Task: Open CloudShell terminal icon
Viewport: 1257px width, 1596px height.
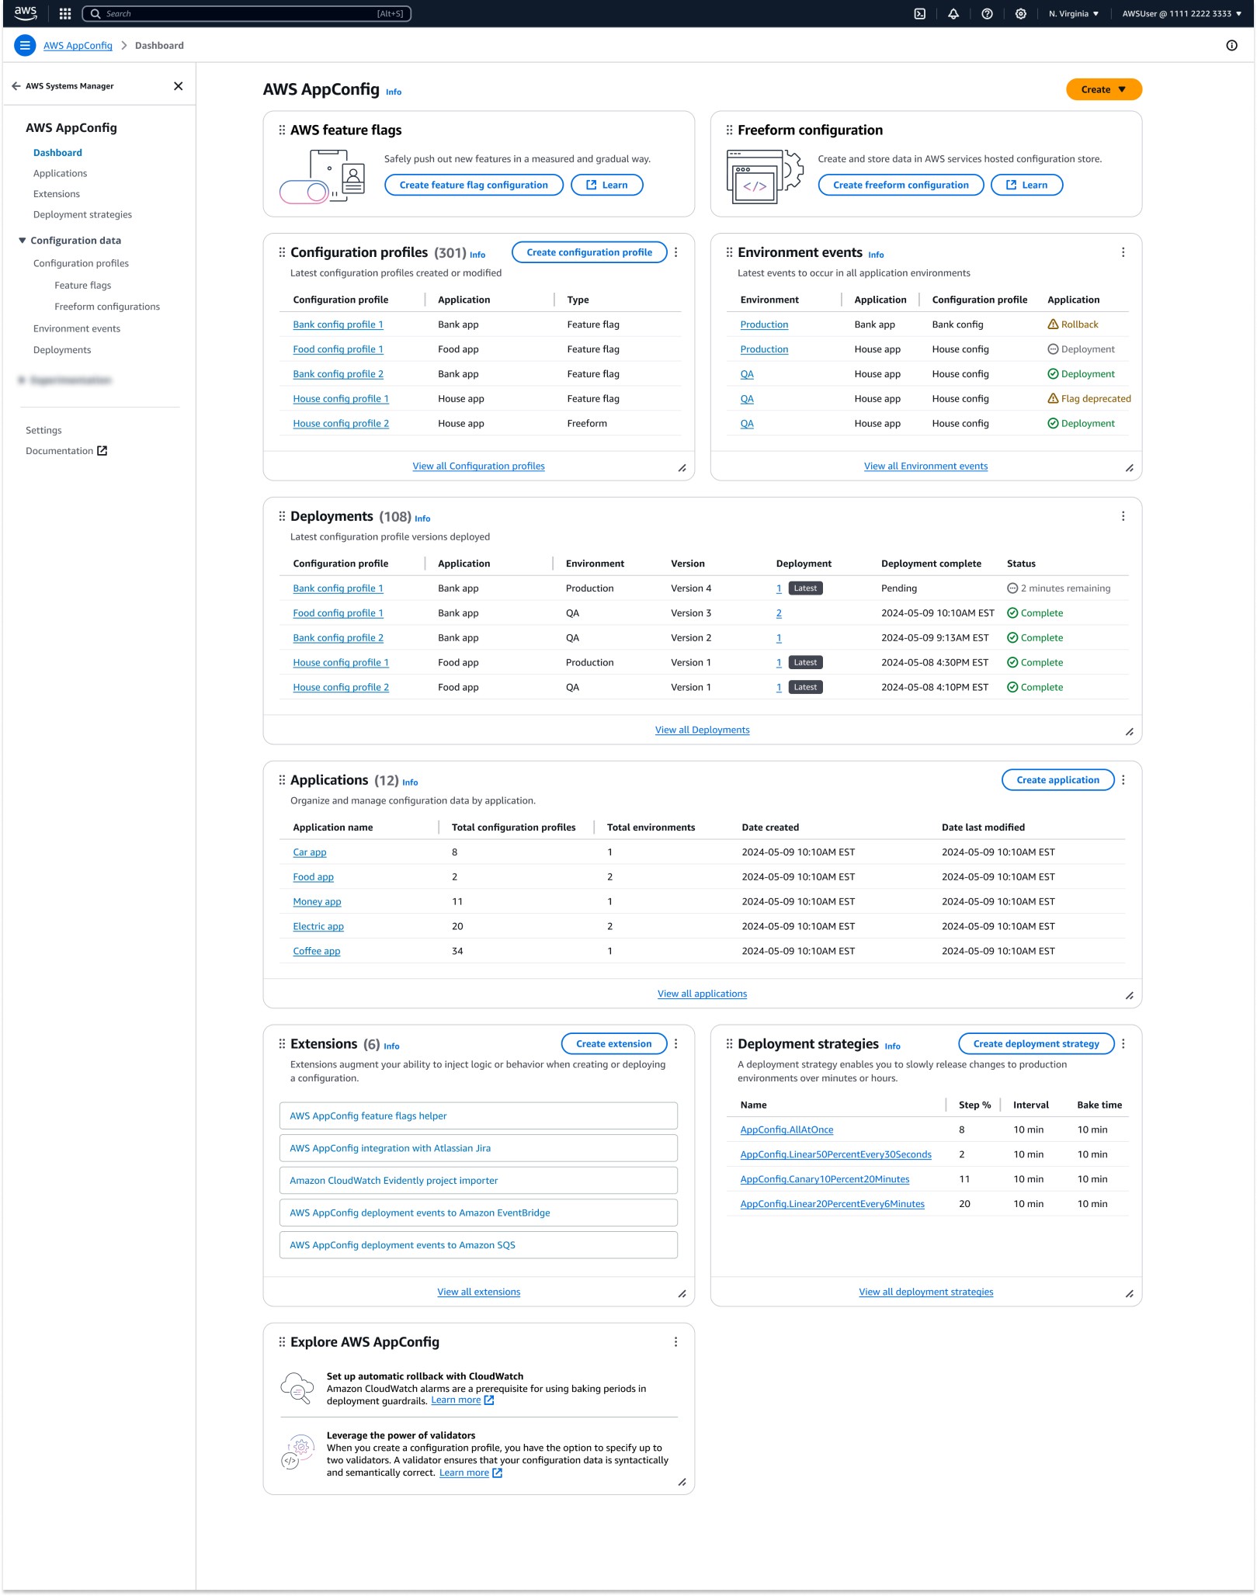Action: (920, 13)
